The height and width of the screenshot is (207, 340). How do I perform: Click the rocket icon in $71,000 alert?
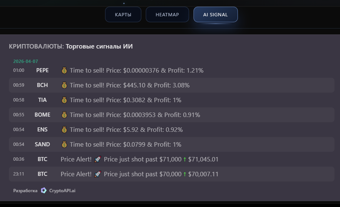pyautogui.click(x=98, y=159)
